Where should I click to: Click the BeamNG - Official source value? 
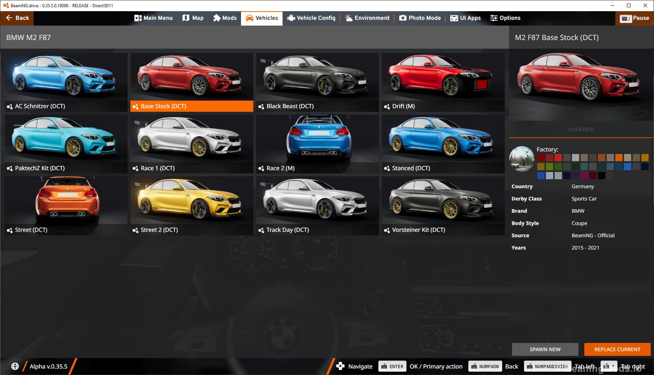(593, 235)
